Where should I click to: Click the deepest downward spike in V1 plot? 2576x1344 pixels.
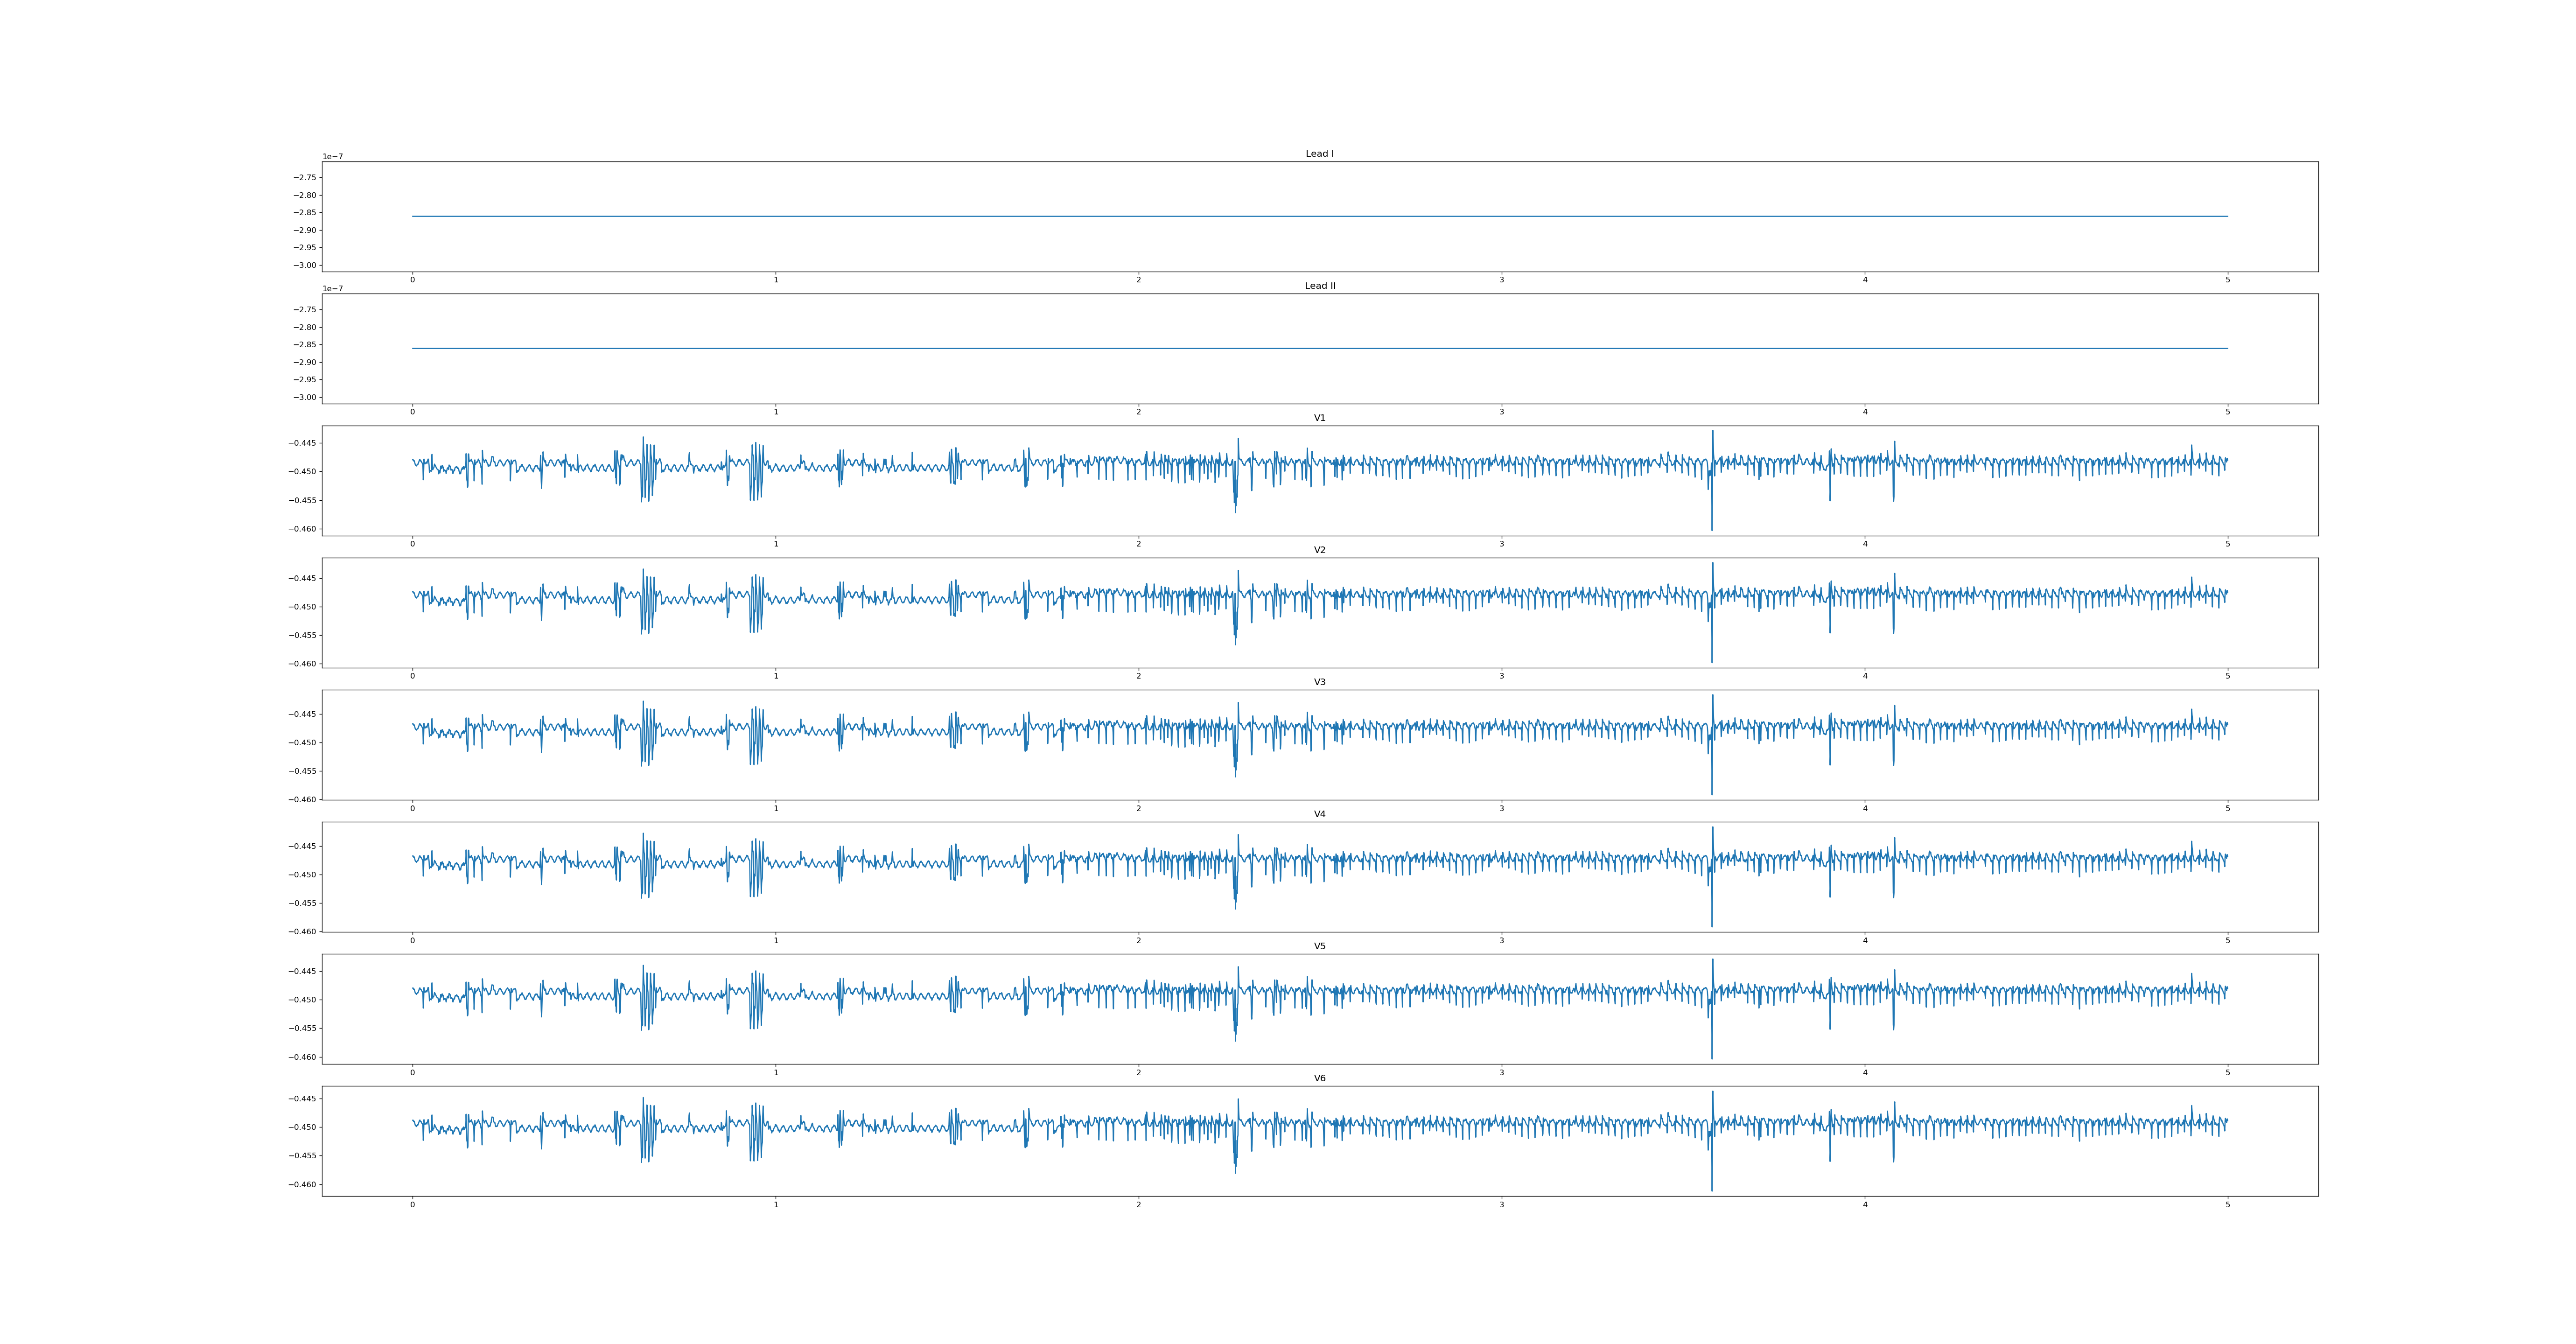[x=1712, y=527]
